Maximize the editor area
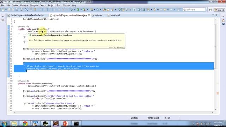Image resolution: width=226 pixels, height=127 pixels. coord(216,15)
